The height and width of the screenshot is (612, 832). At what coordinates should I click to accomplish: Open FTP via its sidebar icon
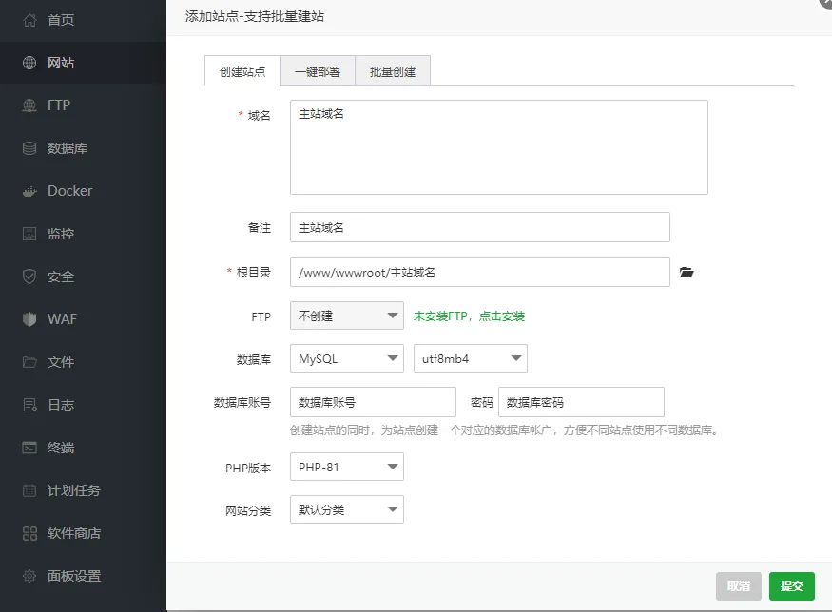point(29,105)
